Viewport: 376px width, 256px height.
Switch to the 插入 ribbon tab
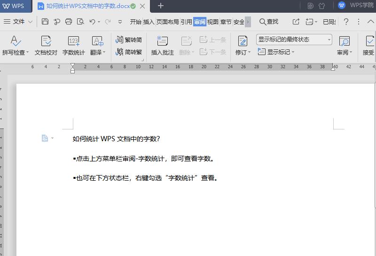click(x=149, y=22)
